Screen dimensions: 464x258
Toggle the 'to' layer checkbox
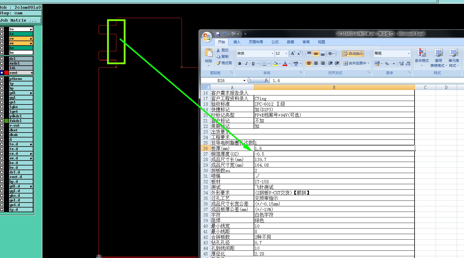[x=2, y=29]
